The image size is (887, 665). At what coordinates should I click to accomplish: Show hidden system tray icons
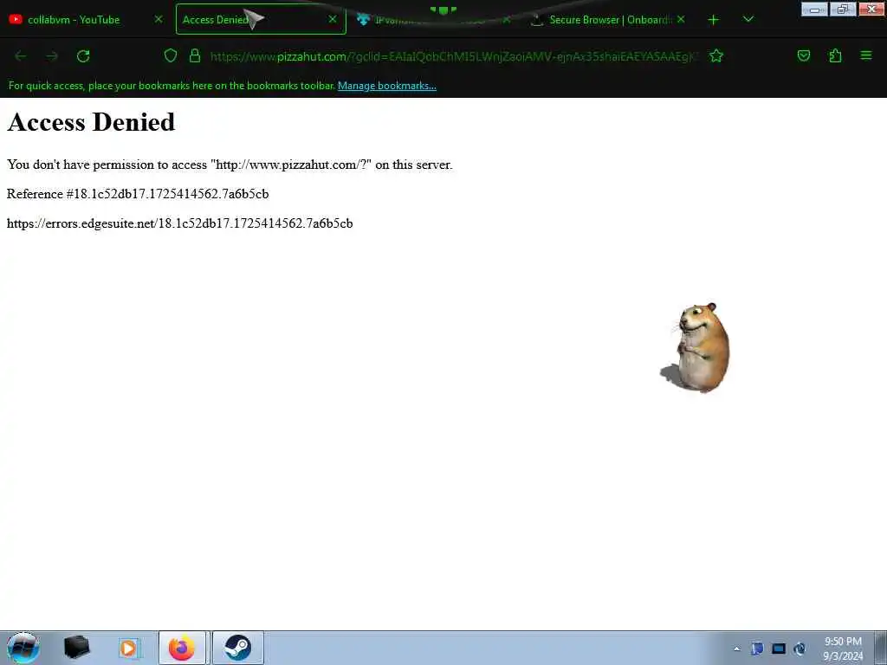(x=736, y=649)
